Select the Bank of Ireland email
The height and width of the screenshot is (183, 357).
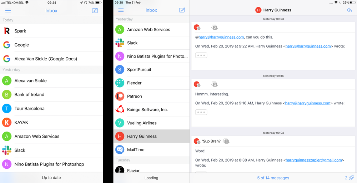click(51, 95)
